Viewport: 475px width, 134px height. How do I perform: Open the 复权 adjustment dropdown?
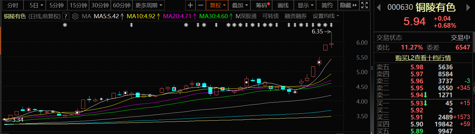tap(217, 5)
